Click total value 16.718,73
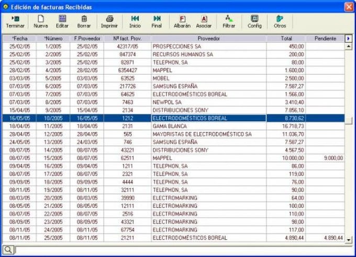The width and height of the screenshot is (356, 257). (286, 126)
